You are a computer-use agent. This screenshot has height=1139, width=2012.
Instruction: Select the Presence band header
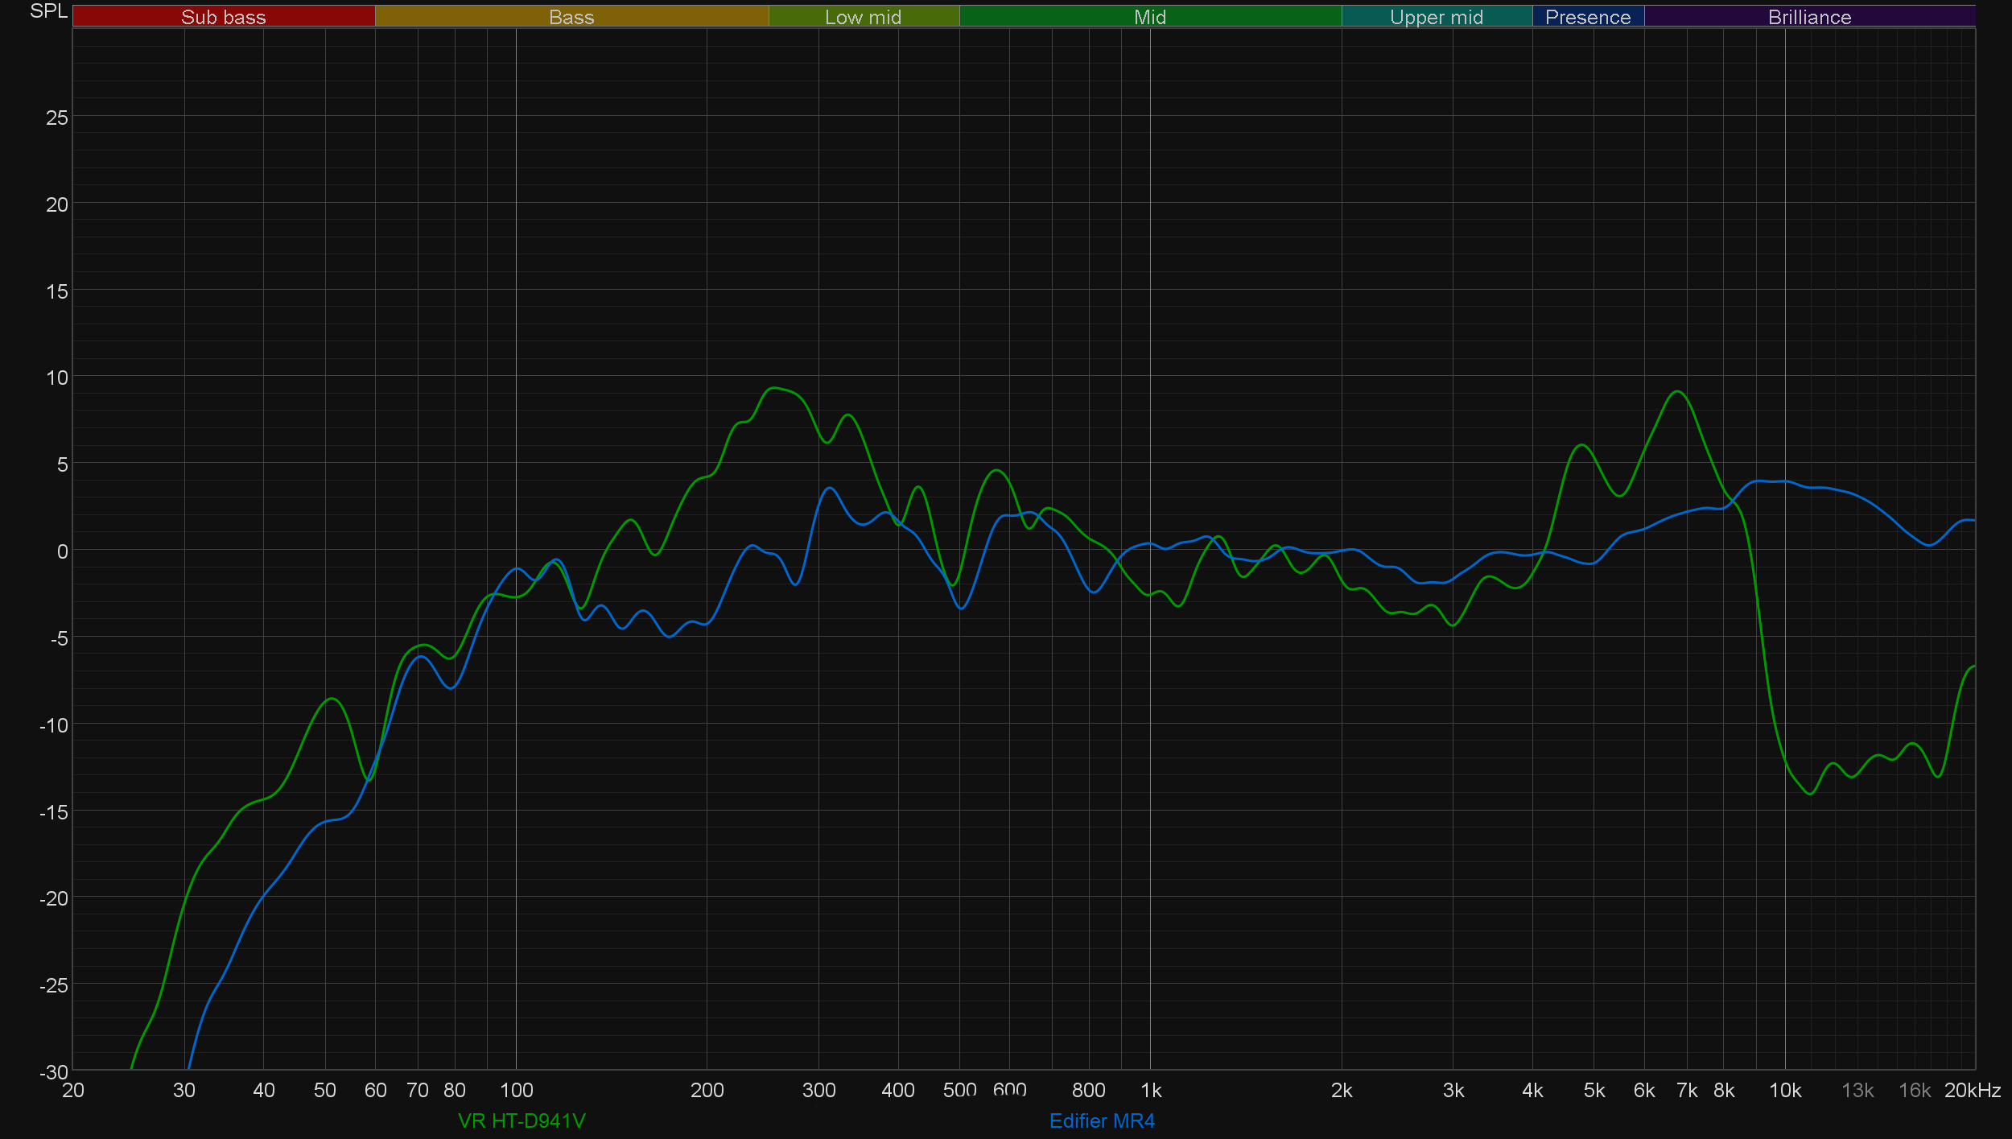pyautogui.click(x=1587, y=17)
